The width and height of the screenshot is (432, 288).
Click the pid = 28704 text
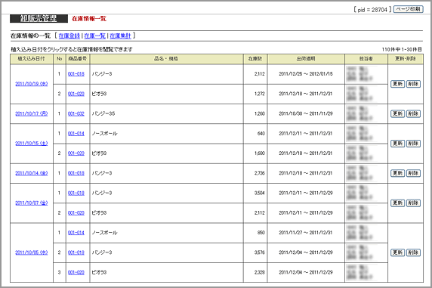click(372, 10)
